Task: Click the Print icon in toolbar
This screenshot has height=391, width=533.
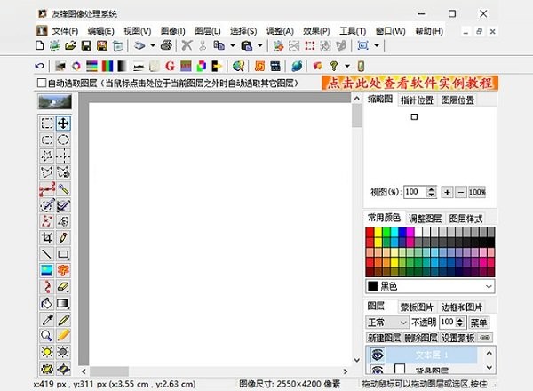Action: 165,45
